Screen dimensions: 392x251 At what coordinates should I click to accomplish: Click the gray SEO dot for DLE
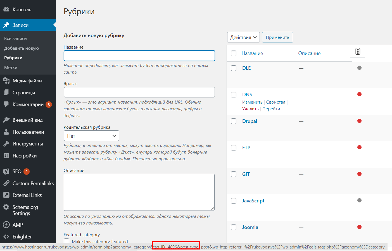[x=359, y=68]
